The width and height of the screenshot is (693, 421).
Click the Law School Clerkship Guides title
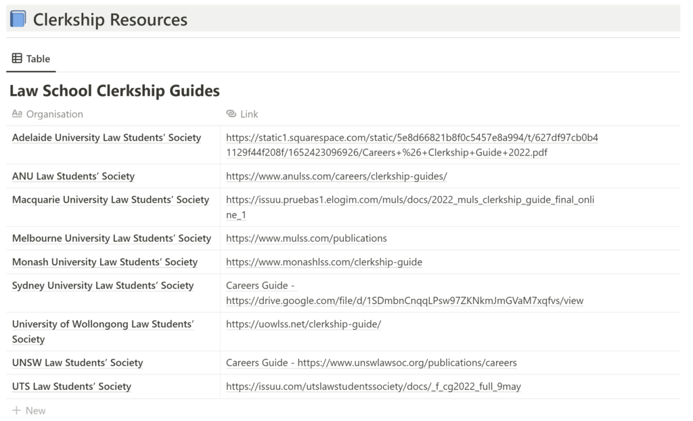coord(114,91)
